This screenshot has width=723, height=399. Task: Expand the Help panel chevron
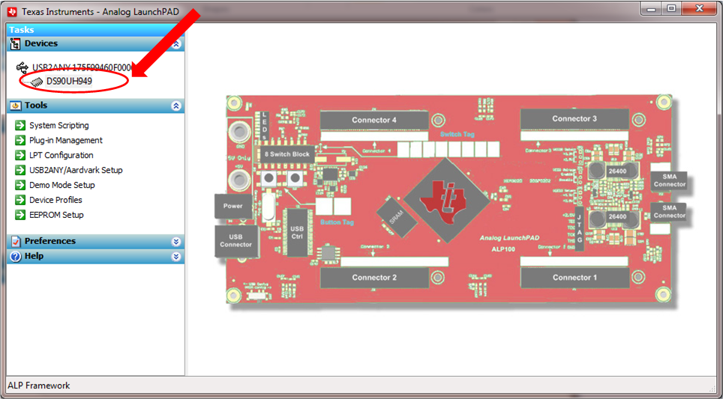point(176,256)
